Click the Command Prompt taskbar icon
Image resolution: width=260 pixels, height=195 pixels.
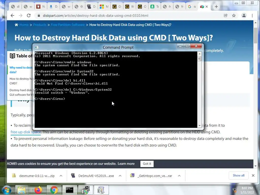coord(70,190)
